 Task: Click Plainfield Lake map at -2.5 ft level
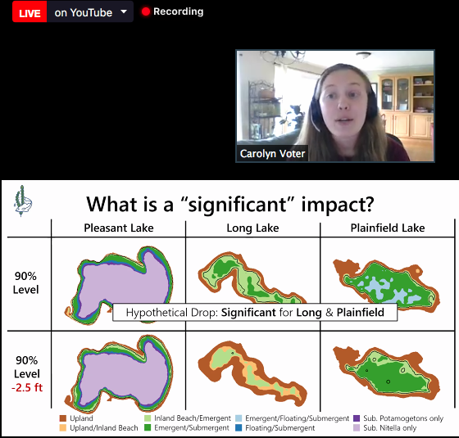[386, 373]
